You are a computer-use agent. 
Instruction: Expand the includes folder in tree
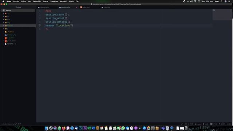coord(4,26)
